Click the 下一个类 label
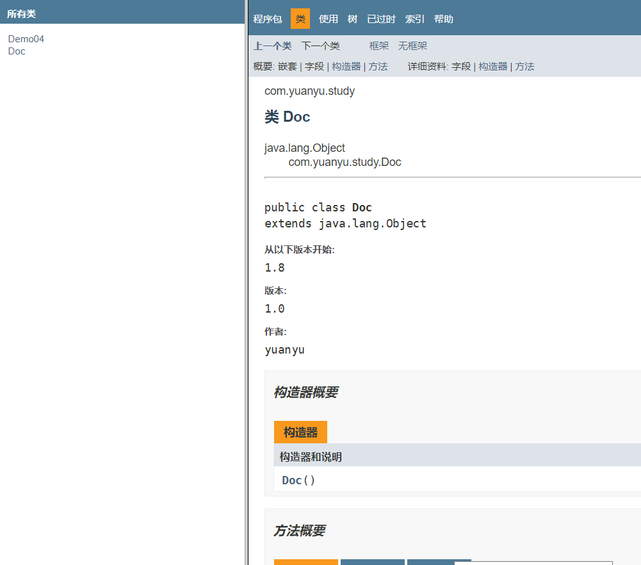Viewport: 641px width, 565px height. tap(320, 45)
